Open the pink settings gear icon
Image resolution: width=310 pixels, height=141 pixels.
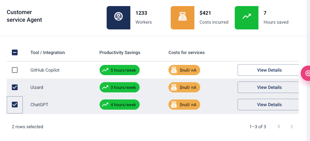coord(307,73)
